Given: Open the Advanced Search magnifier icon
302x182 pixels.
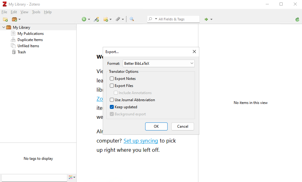Looking at the screenshot, I should point(132,19).
